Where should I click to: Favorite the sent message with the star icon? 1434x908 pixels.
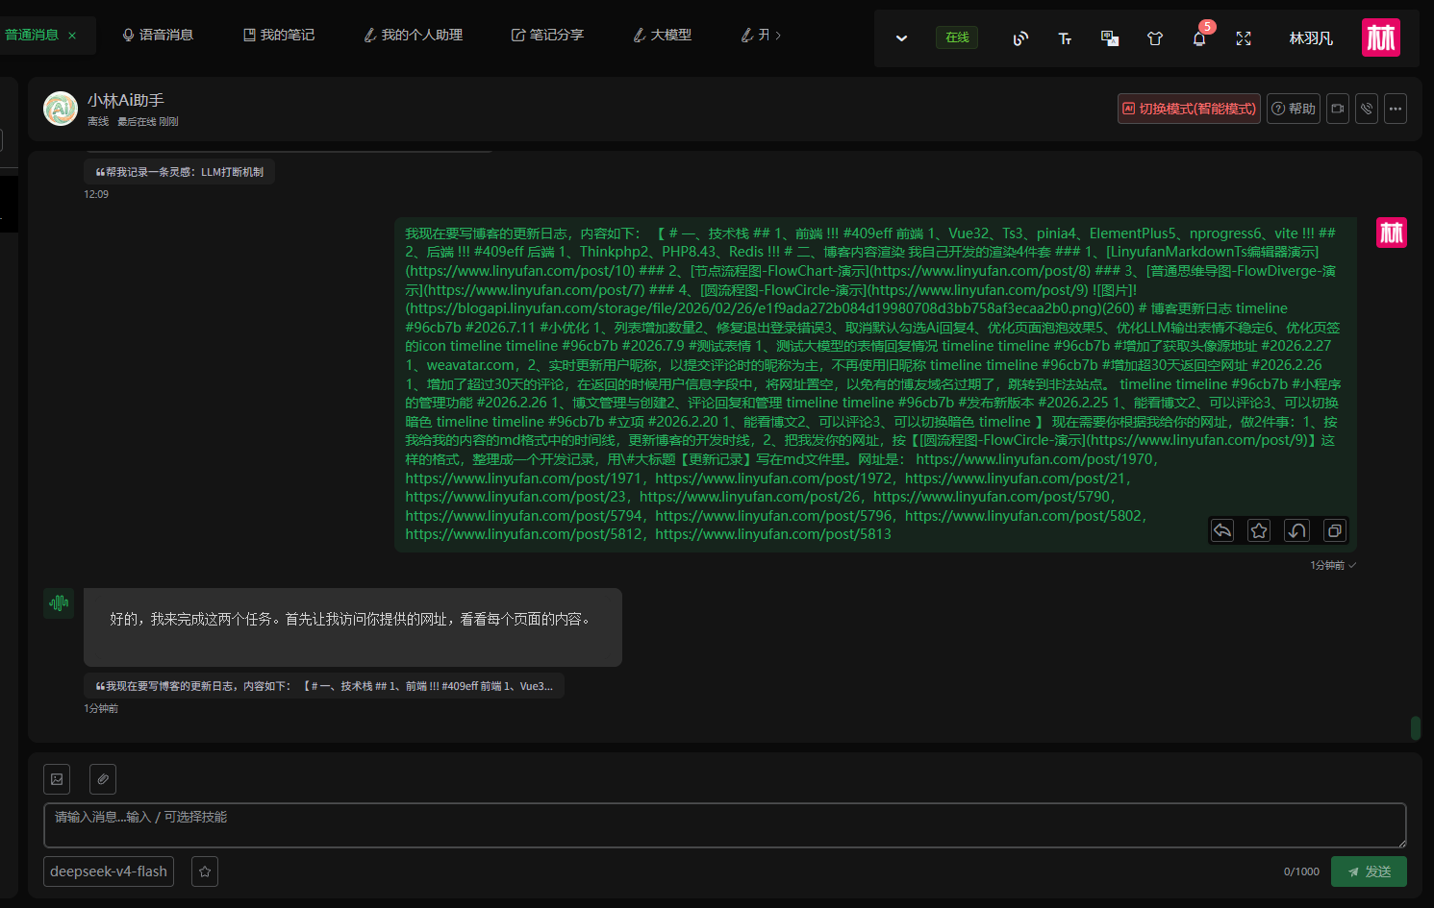1259,530
